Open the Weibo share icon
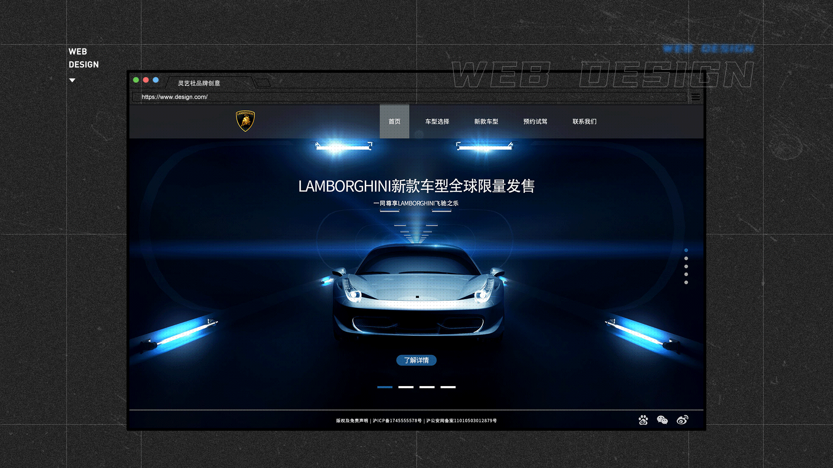This screenshot has width=833, height=468. (682, 420)
